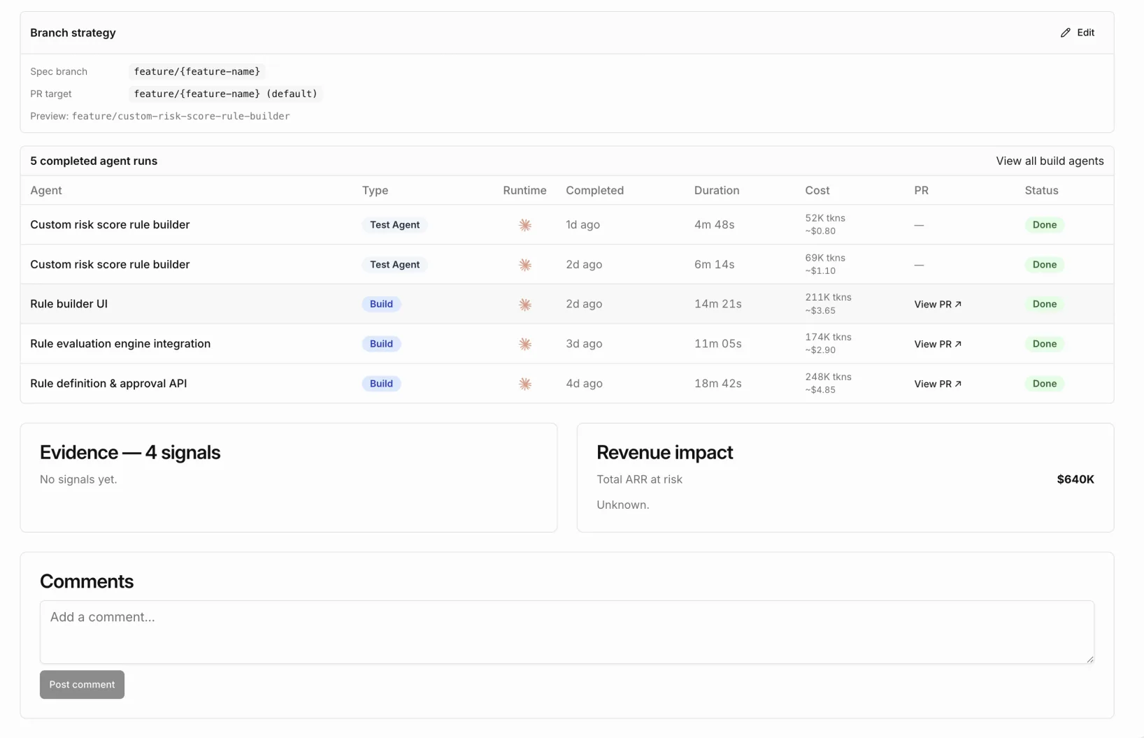Click the Spec branch value feature/{feature-name}
This screenshot has width=1144, height=738.
click(197, 71)
